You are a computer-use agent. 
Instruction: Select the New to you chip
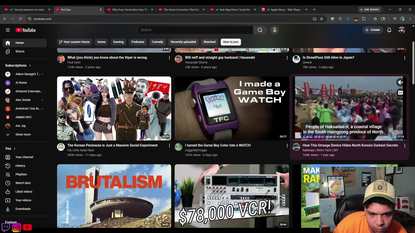[x=231, y=42]
